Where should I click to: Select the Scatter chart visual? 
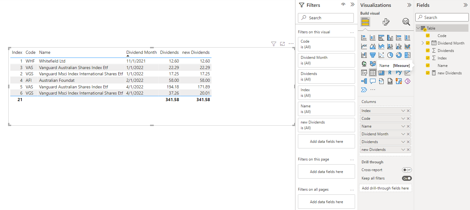click(x=381, y=55)
